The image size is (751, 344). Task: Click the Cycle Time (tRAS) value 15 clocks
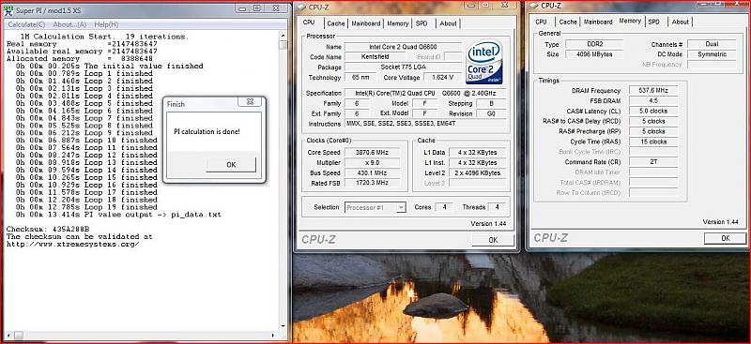653,142
